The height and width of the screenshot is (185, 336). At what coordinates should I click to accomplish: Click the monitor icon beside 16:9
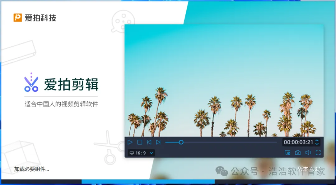(132, 153)
